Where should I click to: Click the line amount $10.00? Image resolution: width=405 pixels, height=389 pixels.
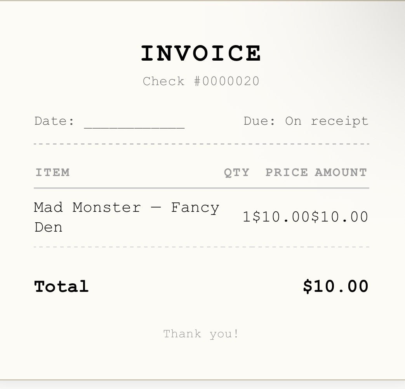tap(340, 217)
